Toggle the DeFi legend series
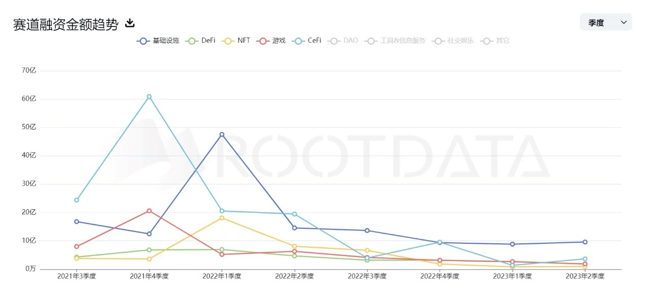Image resolution: width=645 pixels, height=293 pixels. click(201, 41)
